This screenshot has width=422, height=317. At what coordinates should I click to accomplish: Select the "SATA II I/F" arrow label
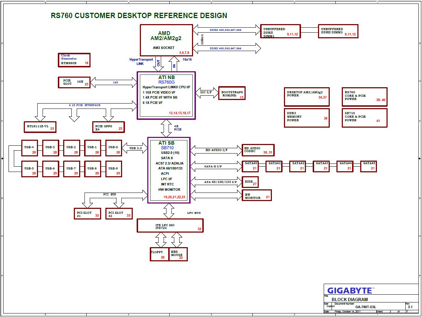(213, 166)
